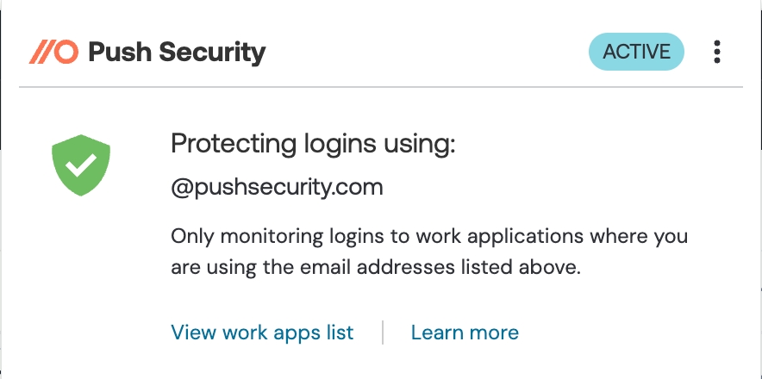762x379 pixels.
Task: Open the three-dot more options menu
Action: point(717,52)
